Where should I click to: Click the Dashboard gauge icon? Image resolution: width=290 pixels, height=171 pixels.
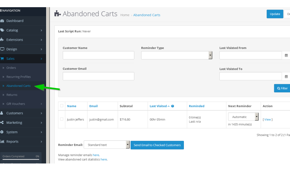2,21
